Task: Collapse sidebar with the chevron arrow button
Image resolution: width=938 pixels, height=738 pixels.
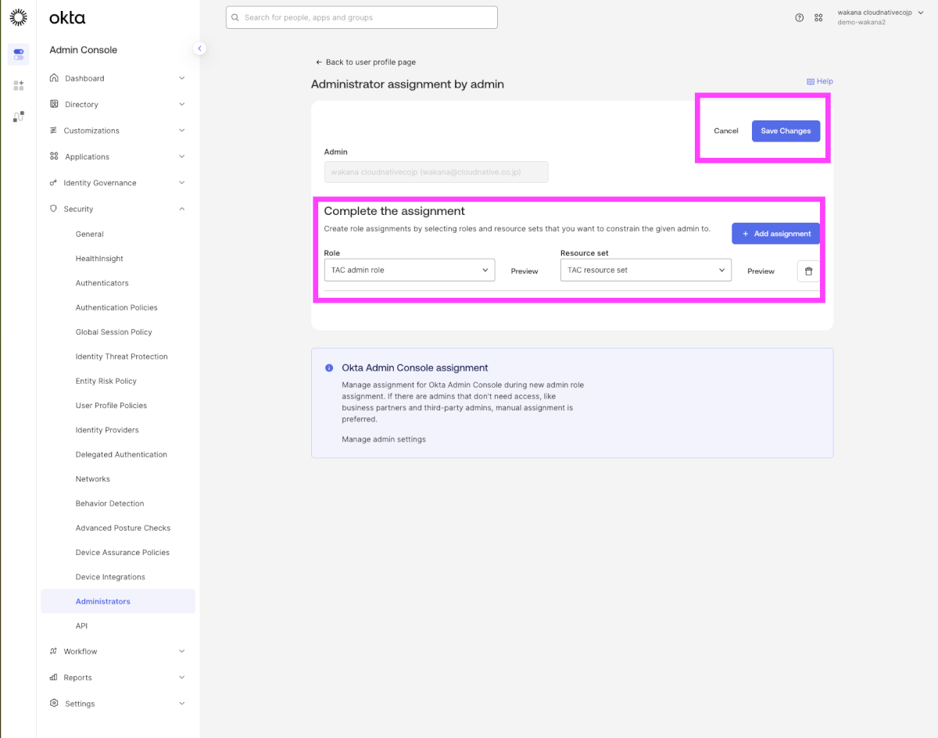Action: tap(199, 48)
